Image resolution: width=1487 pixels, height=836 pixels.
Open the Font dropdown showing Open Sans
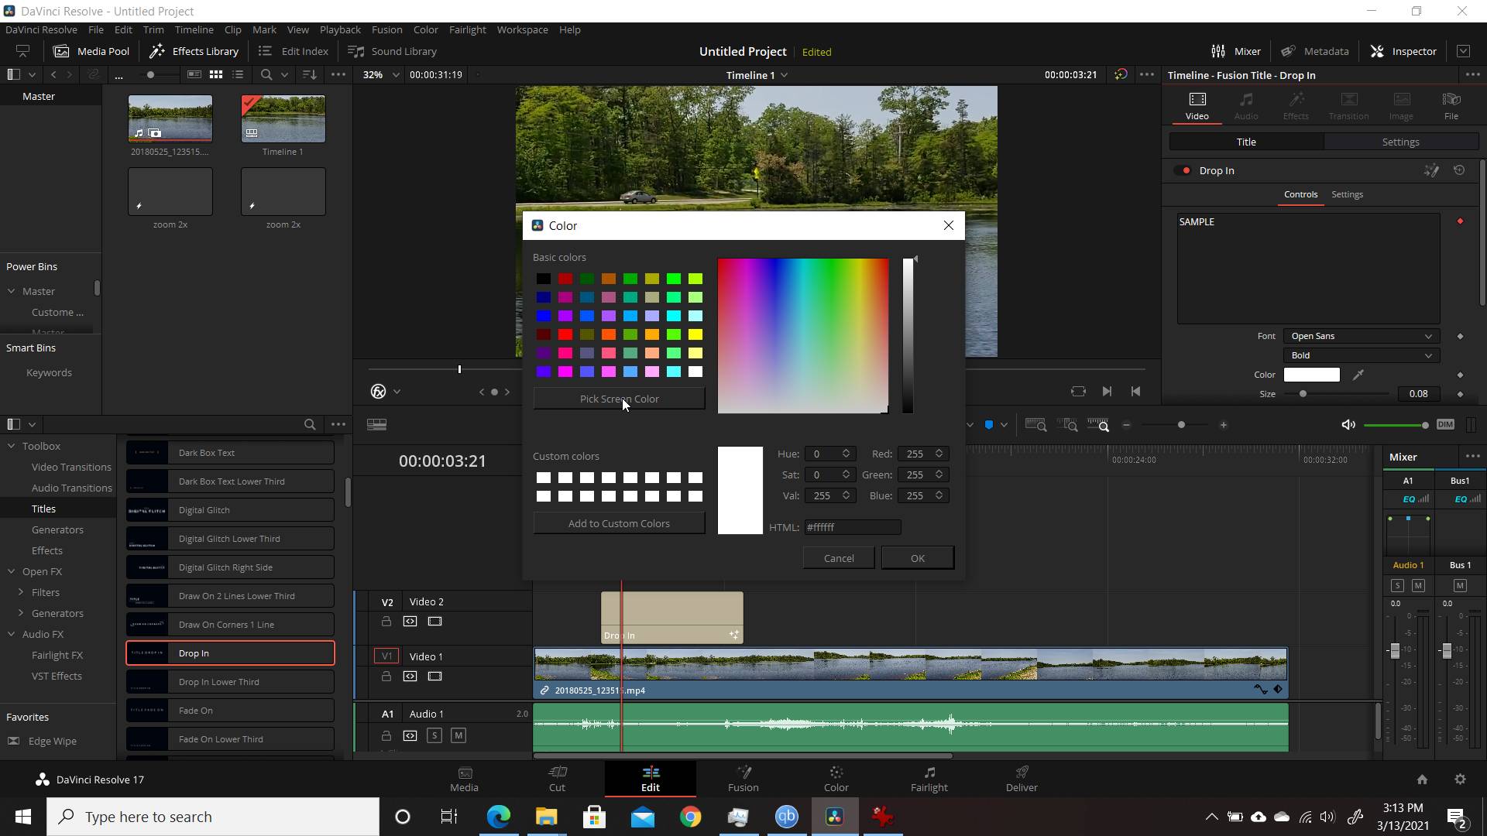pyautogui.click(x=1361, y=336)
